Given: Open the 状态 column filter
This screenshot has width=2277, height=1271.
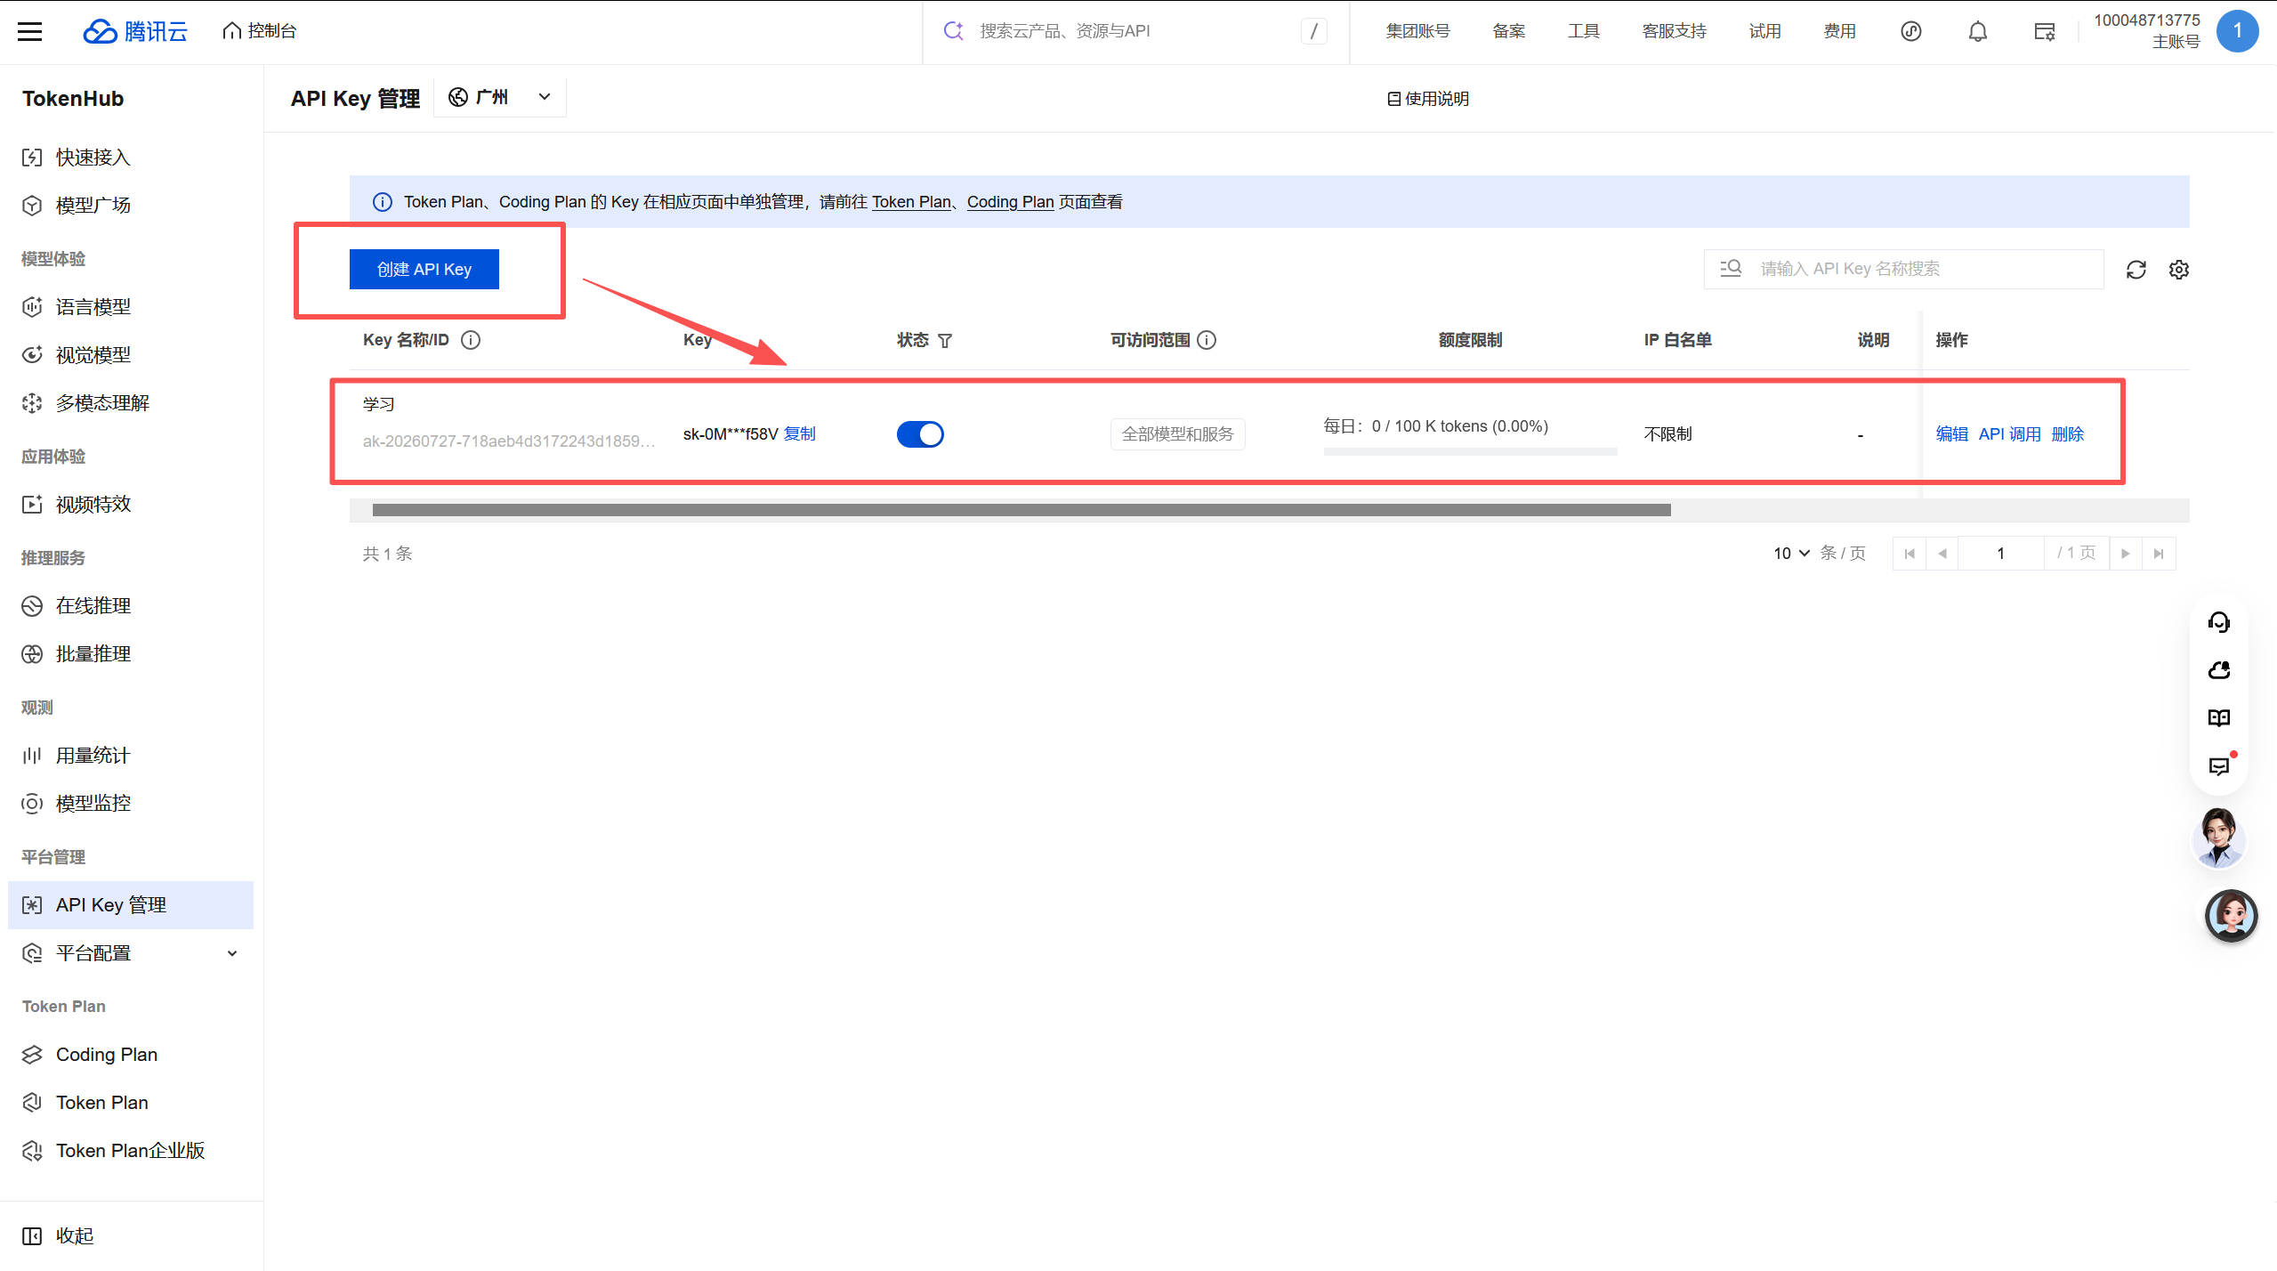Looking at the screenshot, I should pyautogui.click(x=945, y=341).
